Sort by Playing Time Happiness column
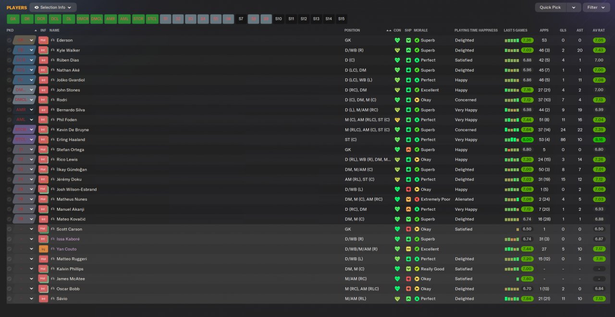 [x=476, y=30]
